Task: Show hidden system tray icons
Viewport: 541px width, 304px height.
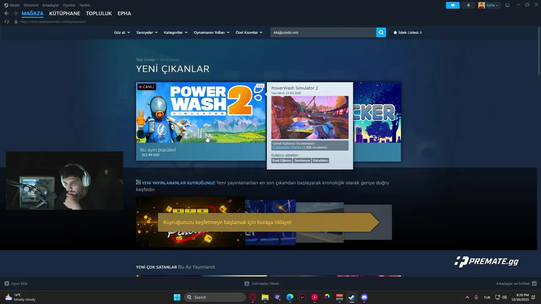Action: [467, 297]
